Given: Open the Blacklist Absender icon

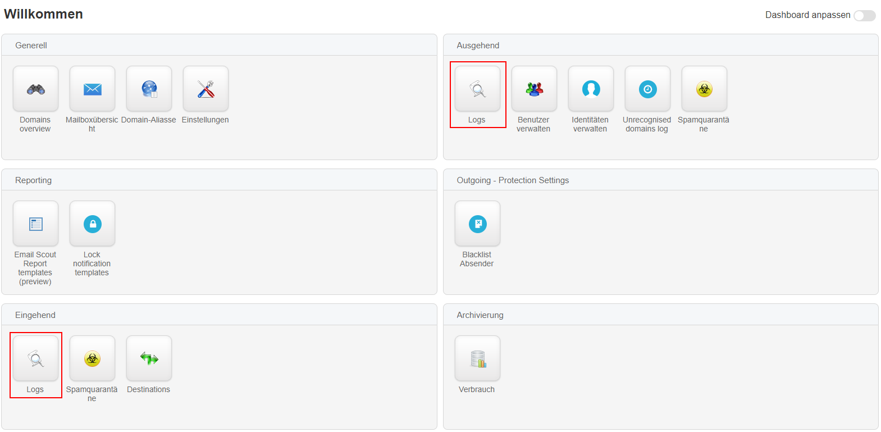Looking at the screenshot, I should tap(477, 224).
